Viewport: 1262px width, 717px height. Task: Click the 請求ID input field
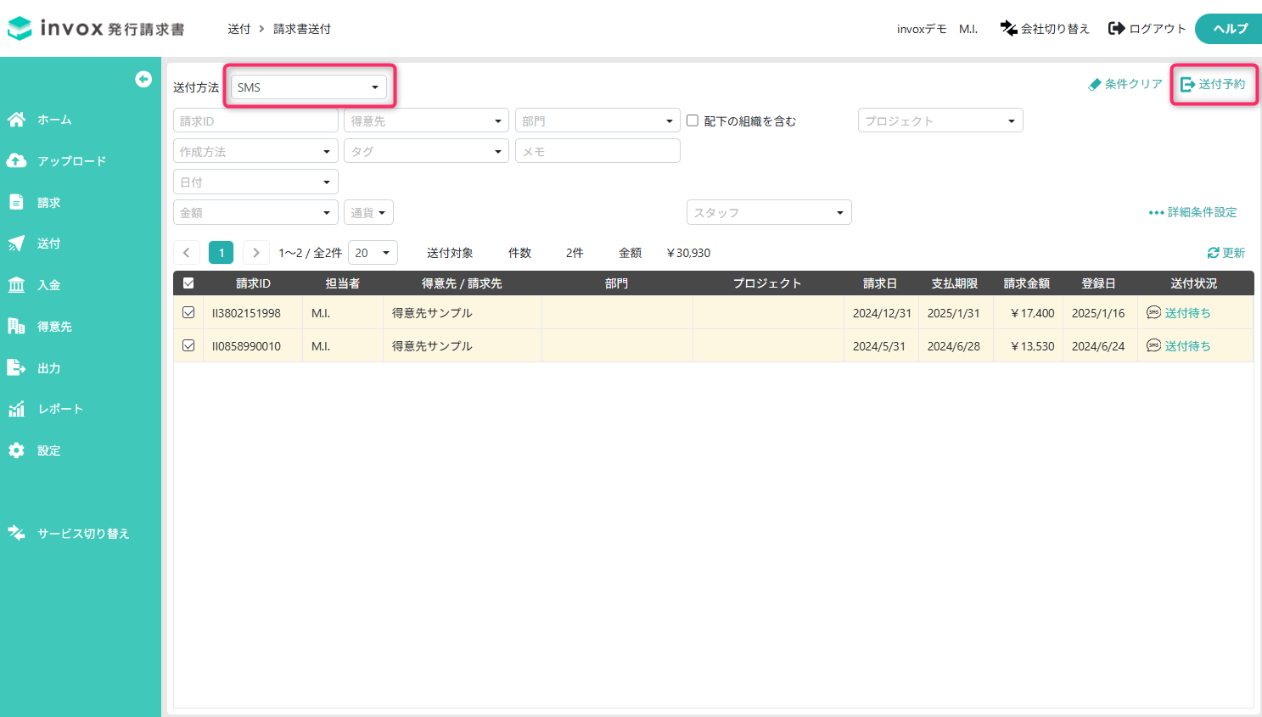255,120
